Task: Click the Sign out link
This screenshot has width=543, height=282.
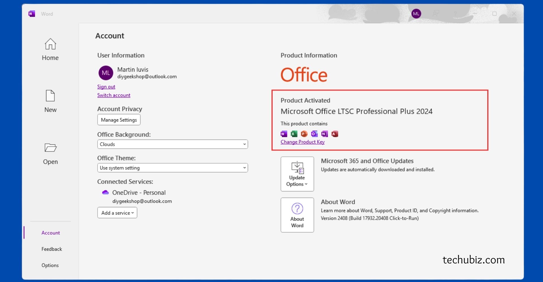Action: (106, 87)
